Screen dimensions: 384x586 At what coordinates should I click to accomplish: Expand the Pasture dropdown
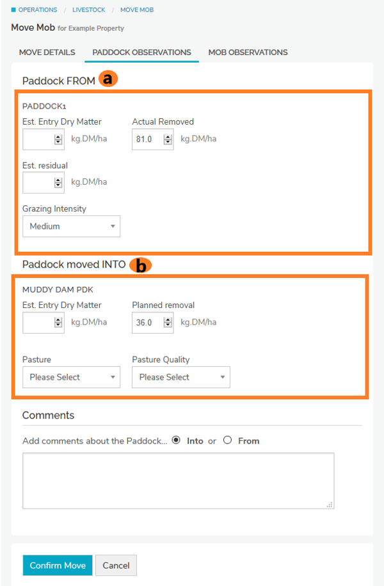pos(71,377)
